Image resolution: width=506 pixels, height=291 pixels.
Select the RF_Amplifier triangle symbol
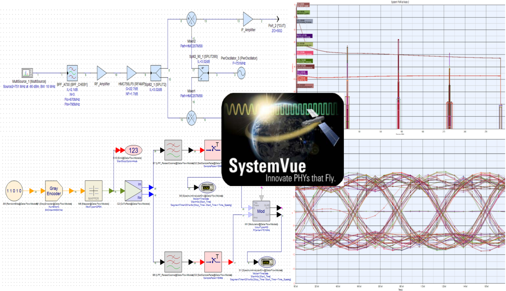point(101,73)
